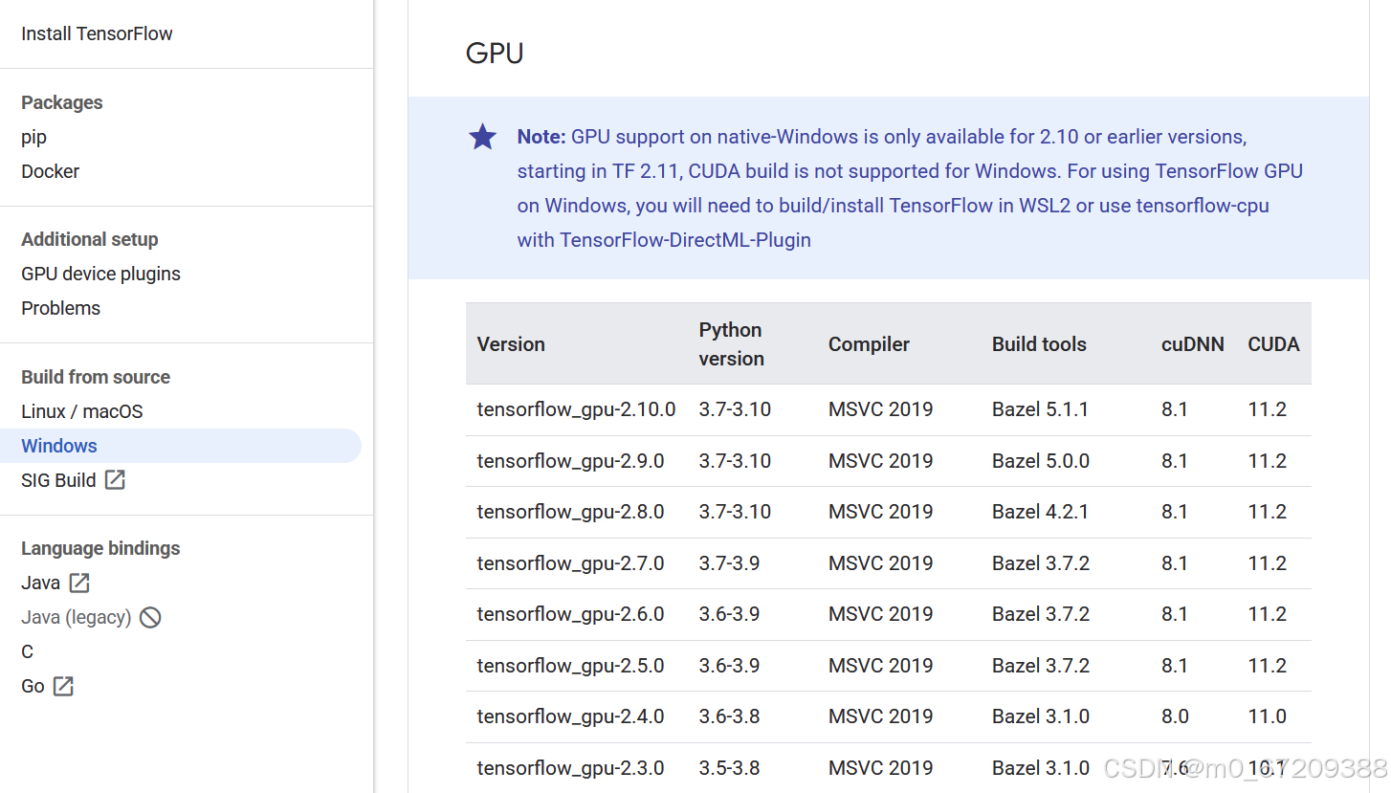
Task: Click the Packages section heading
Action: pos(62,102)
